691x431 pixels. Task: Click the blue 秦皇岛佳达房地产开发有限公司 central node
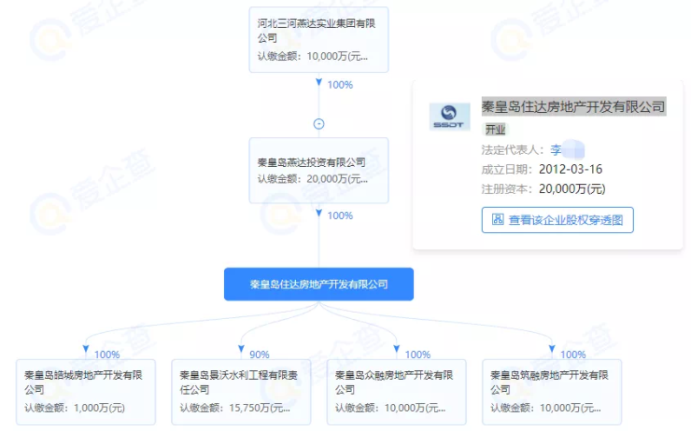tap(318, 285)
